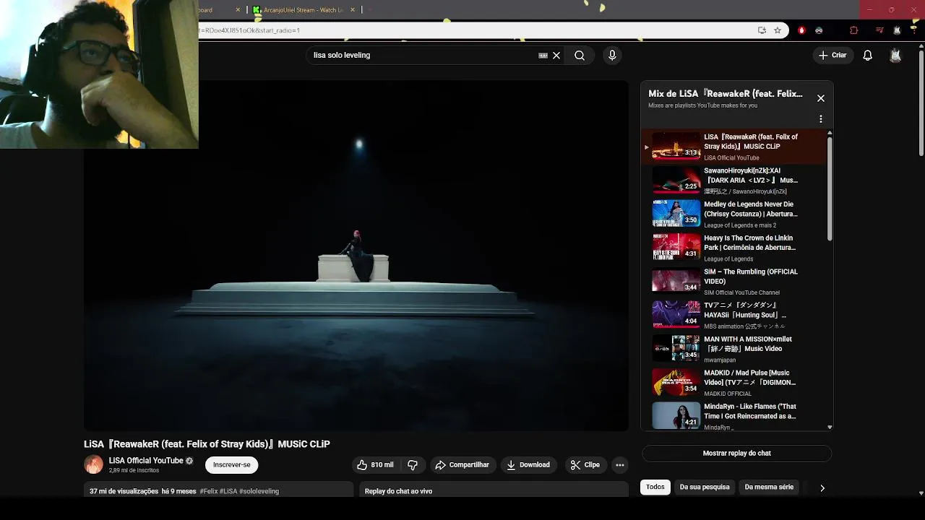Open 'Heavy Is The Crown de Linkin Park' title
The image size is (925, 520).
(x=749, y=243)
